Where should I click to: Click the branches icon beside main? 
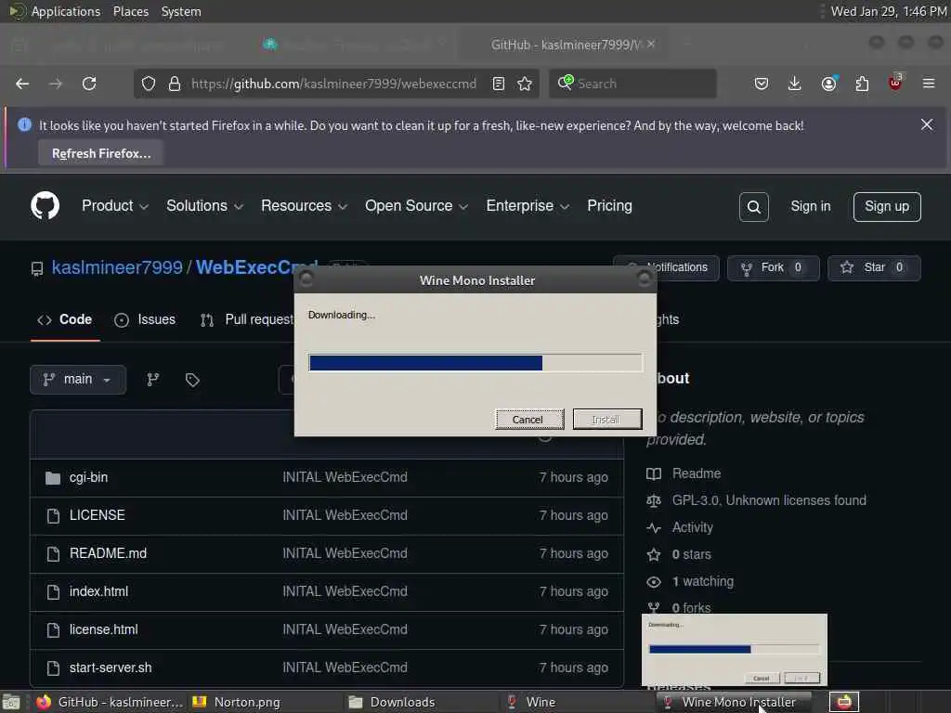[153, 380]
